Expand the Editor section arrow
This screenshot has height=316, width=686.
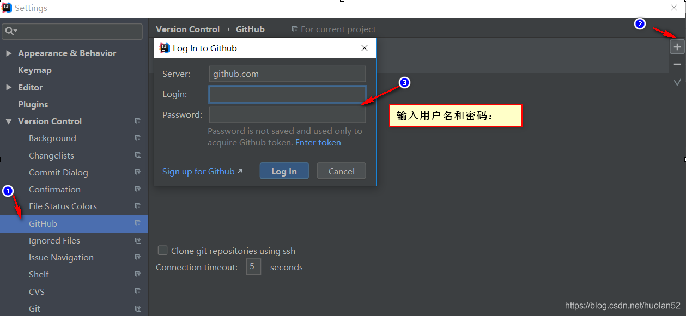pos(8,87)
